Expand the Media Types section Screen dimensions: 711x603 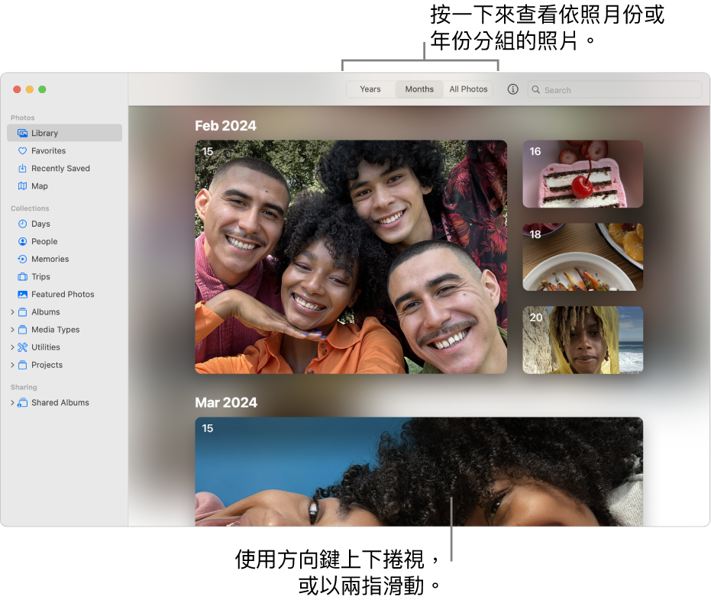pyautogui.click(x=12, y=330)
